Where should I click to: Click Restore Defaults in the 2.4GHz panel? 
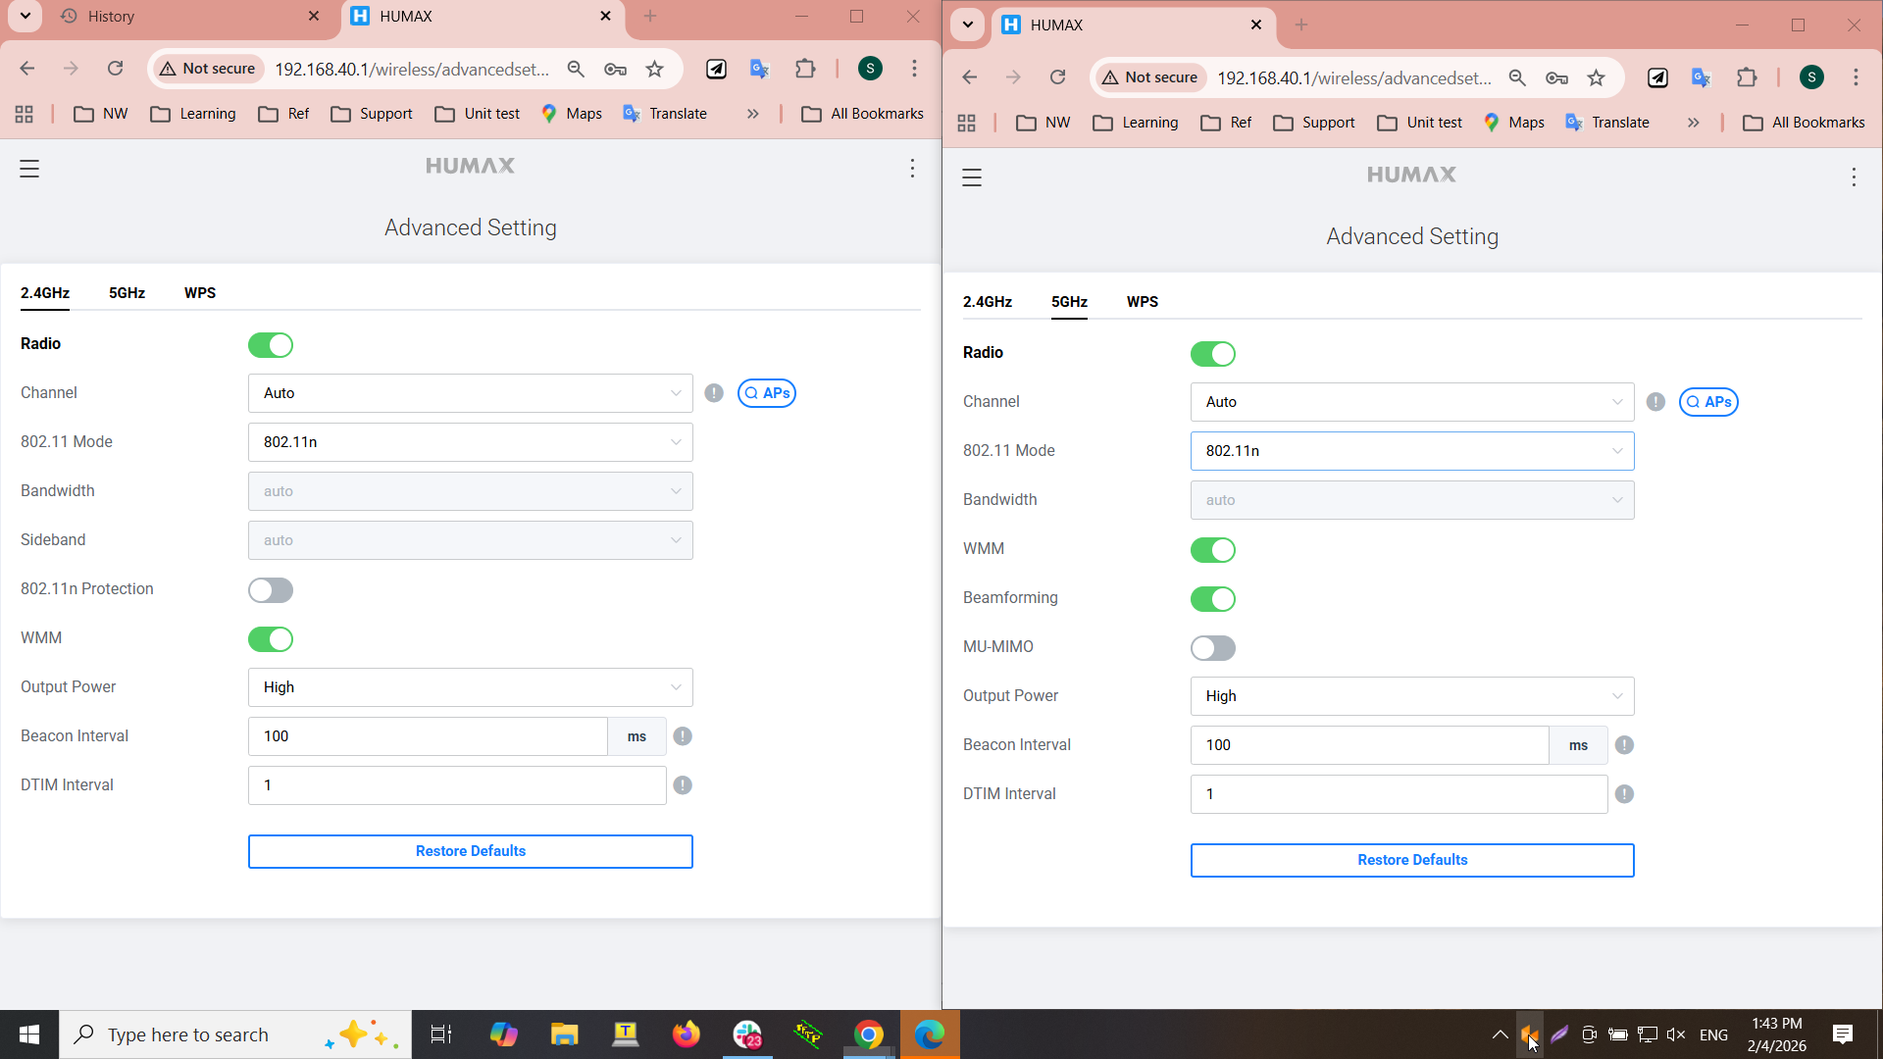tap(470, 851)
